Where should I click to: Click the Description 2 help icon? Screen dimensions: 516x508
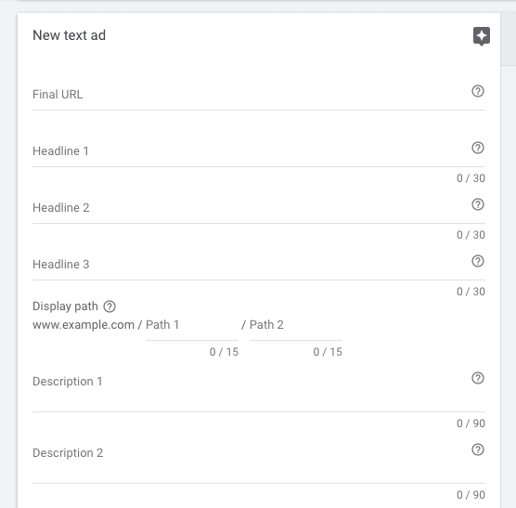tap(478, 449)
